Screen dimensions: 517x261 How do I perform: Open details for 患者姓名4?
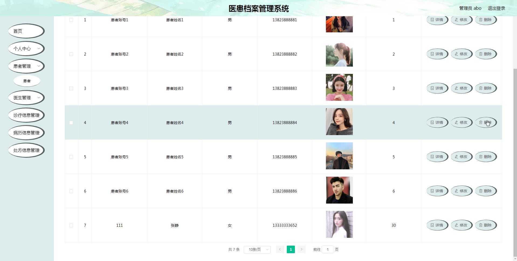pyautogui.click(x=437, y=122)
